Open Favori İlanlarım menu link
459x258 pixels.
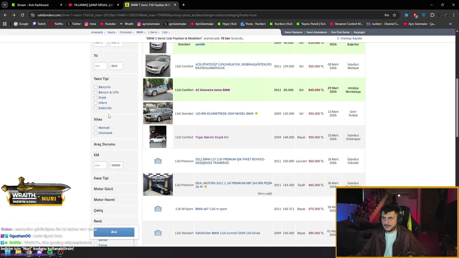tap(293, 32)
